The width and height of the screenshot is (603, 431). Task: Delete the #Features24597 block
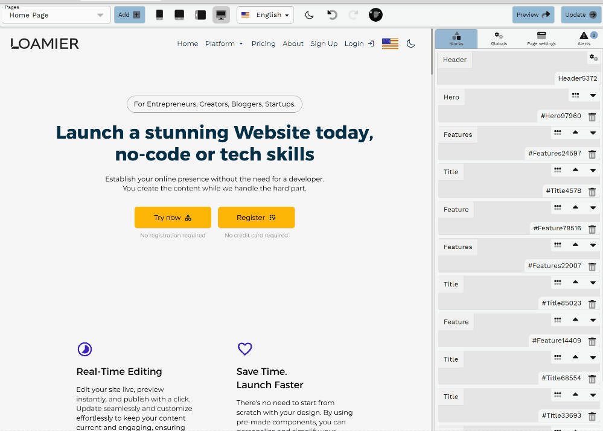[x=592, y=154]
